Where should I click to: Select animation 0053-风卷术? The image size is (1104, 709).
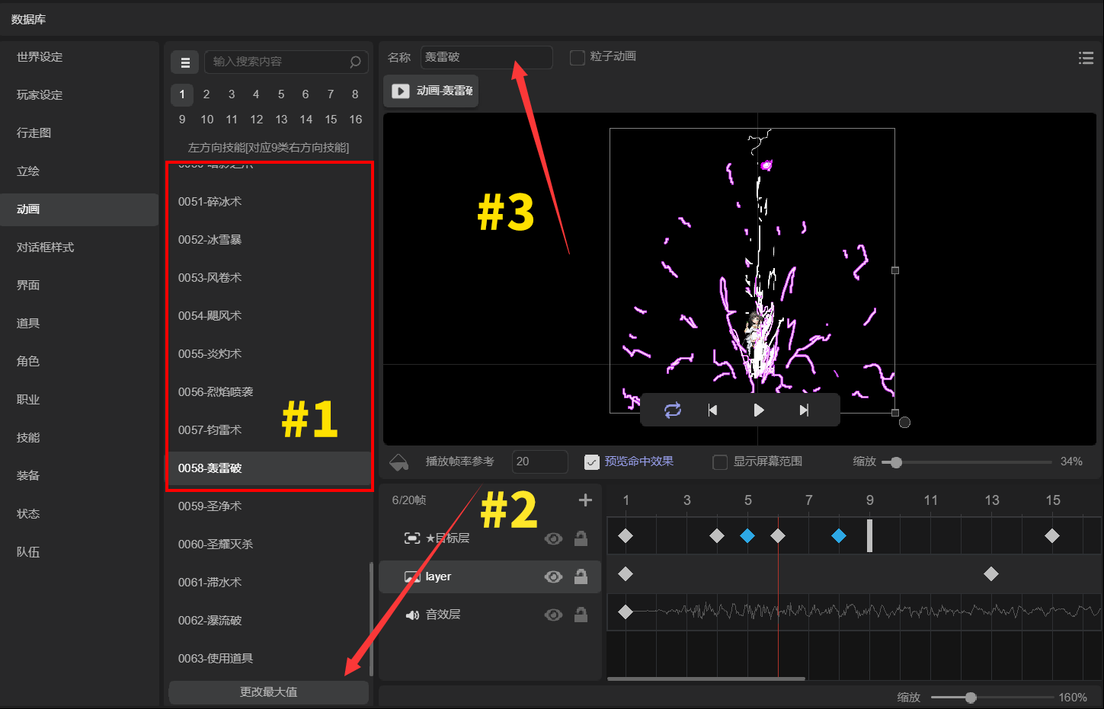click(x=268, y=278)
